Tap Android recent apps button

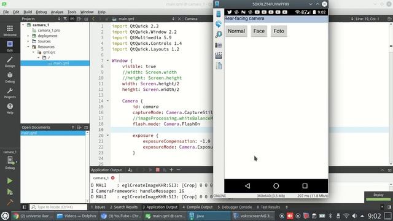[305, 186]
